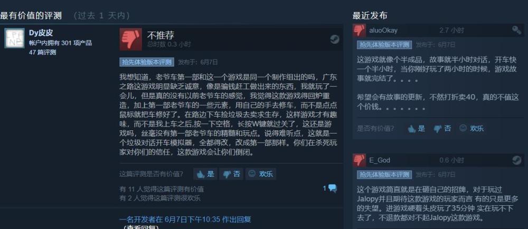Click aluoOkay's thumbs-down review icon
This screenshot has height=229, width=528.
pyautogui.click(x=359, y=31)
